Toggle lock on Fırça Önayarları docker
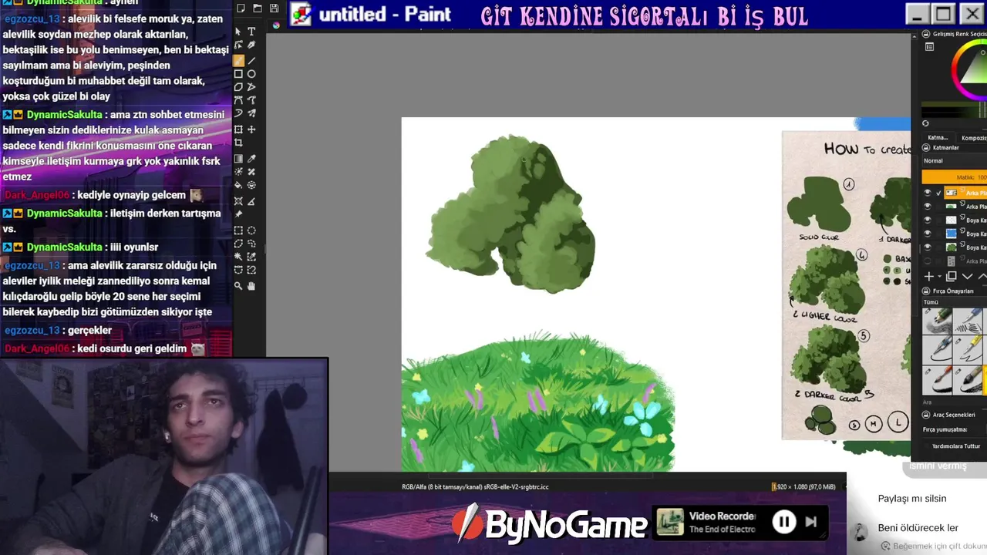The height and width of the screenshot is (555, 987). click(926, 291)
